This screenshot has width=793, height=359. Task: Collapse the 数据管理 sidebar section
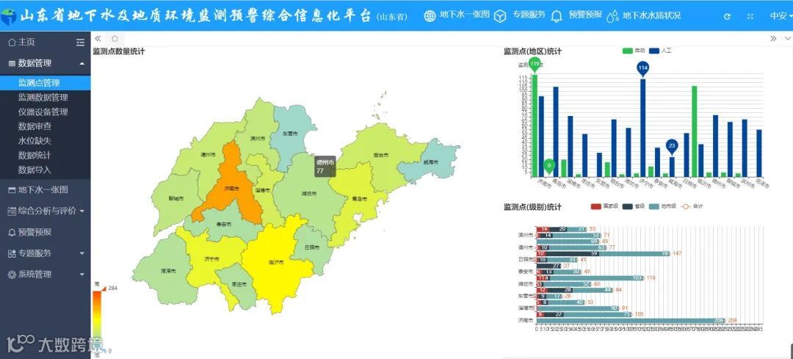[x=45, y=63]
